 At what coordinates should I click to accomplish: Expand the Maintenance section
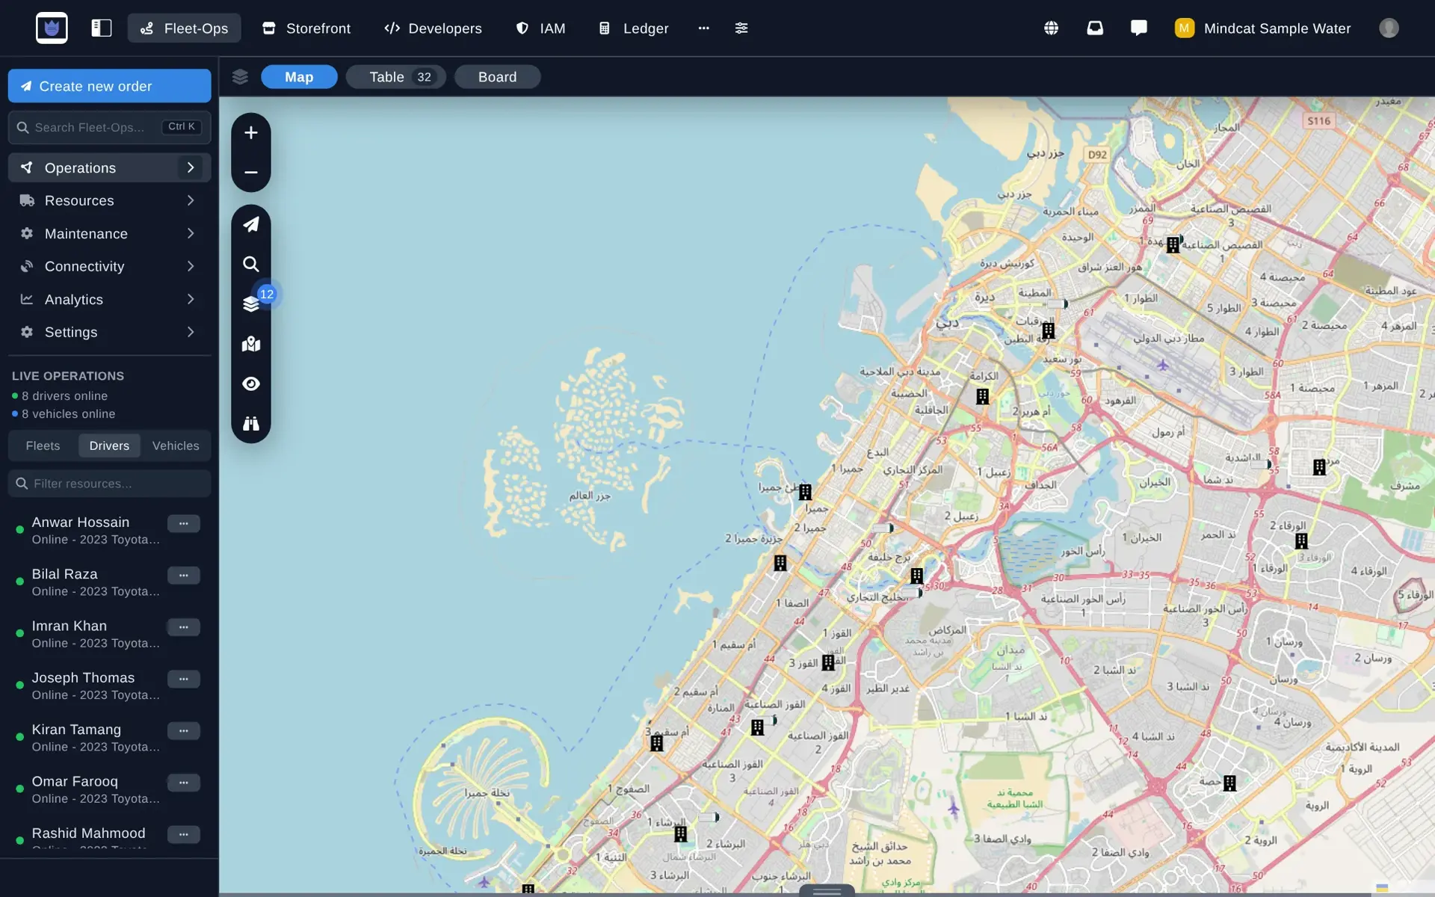[109, 233]
